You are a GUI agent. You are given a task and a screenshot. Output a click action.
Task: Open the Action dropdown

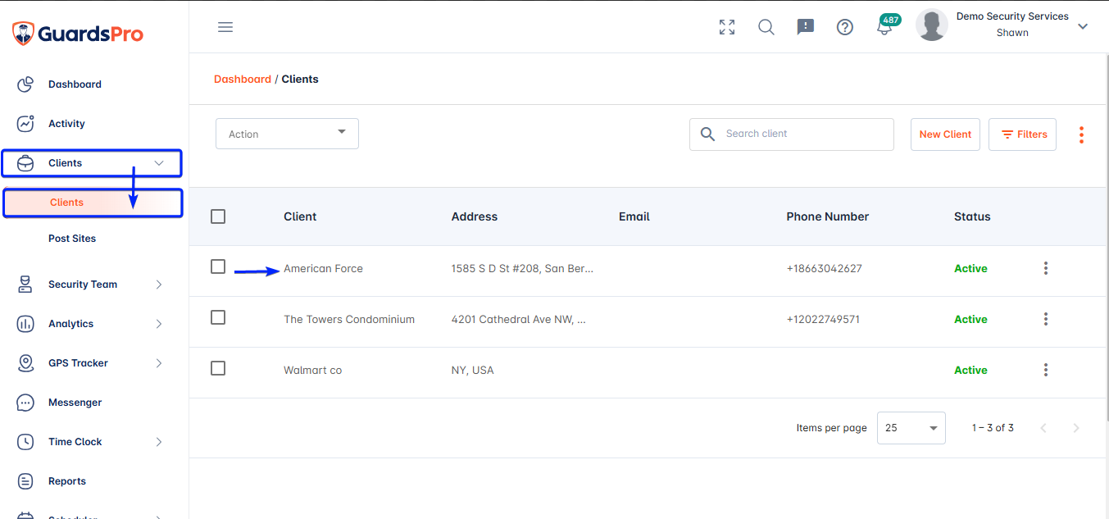[x=287, y=134]
